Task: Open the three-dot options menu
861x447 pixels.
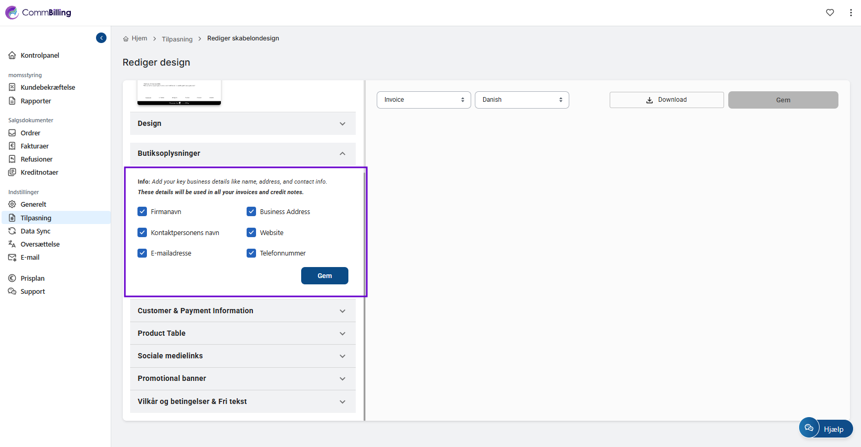Action: [851, 13]
